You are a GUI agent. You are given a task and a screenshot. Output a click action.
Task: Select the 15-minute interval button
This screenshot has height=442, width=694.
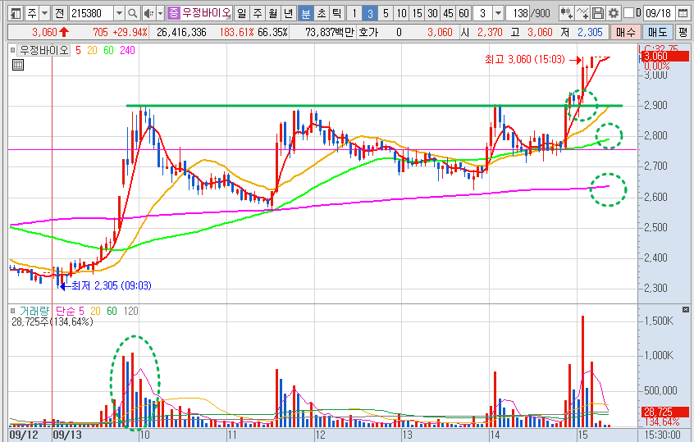pyautogui.click(x=417, y=14)
